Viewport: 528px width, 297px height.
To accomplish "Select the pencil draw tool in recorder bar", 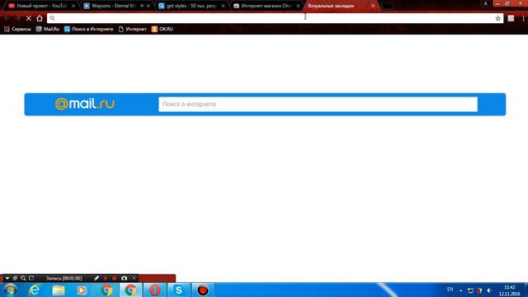I will [x=97, y=278].
